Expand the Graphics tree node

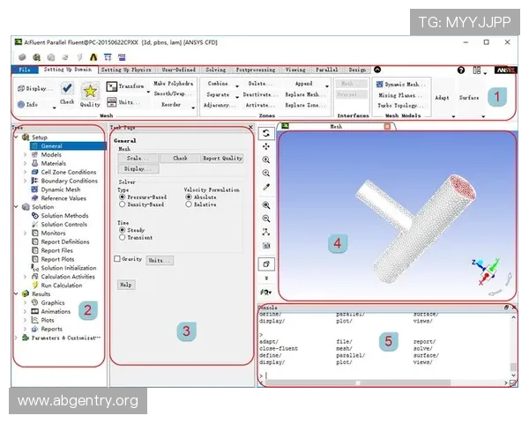pos(25,303)
